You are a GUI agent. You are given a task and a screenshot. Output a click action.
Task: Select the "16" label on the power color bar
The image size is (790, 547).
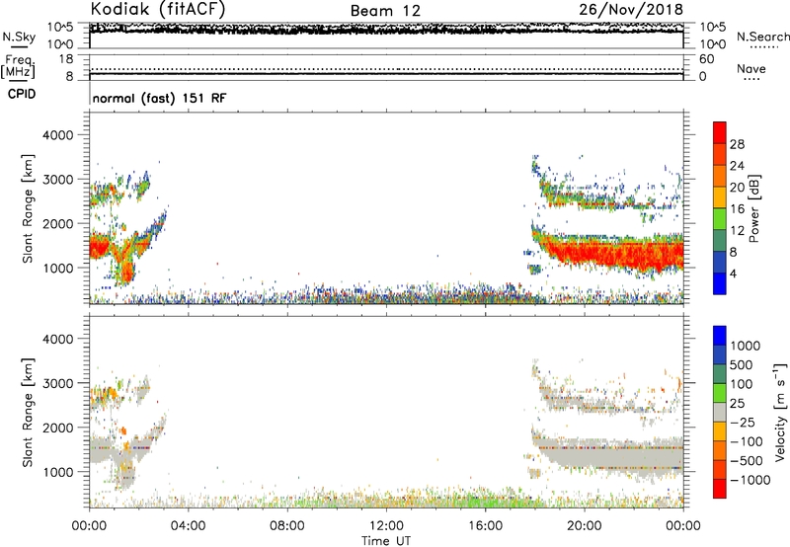click(x=737, y=209)
